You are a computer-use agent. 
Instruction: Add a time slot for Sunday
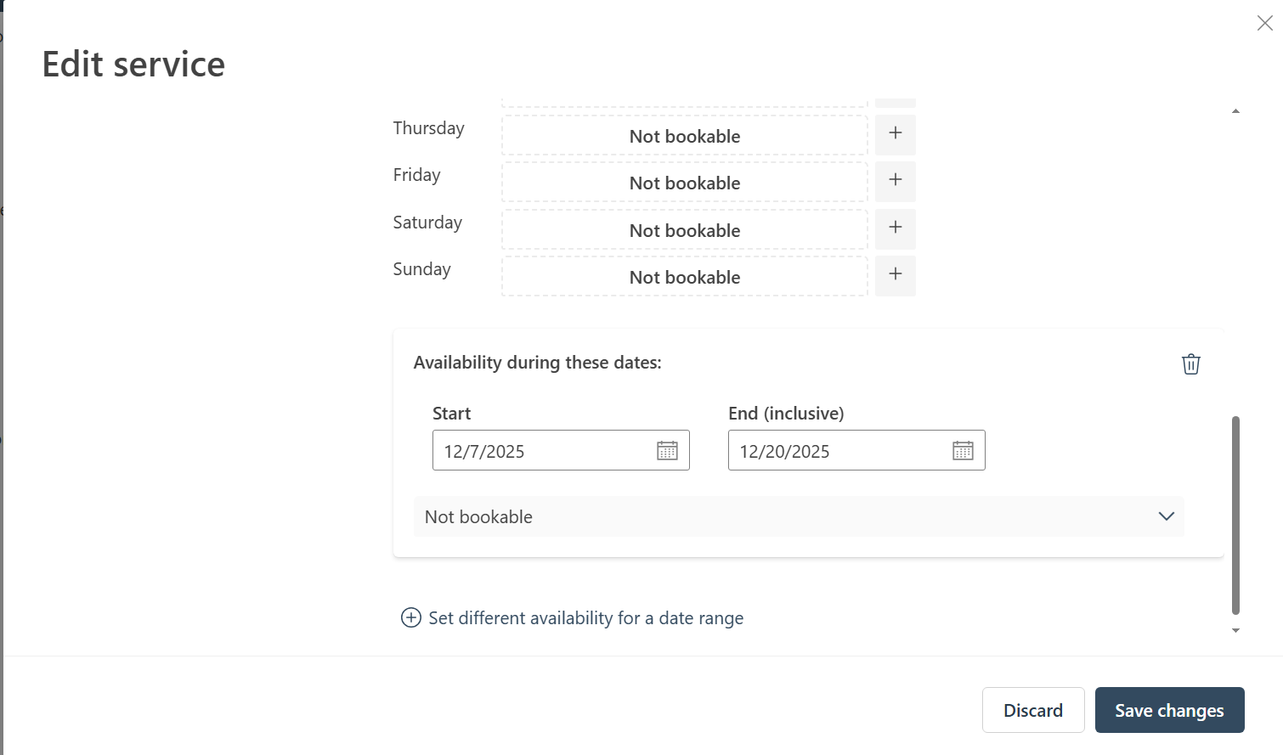coord(895,274)
